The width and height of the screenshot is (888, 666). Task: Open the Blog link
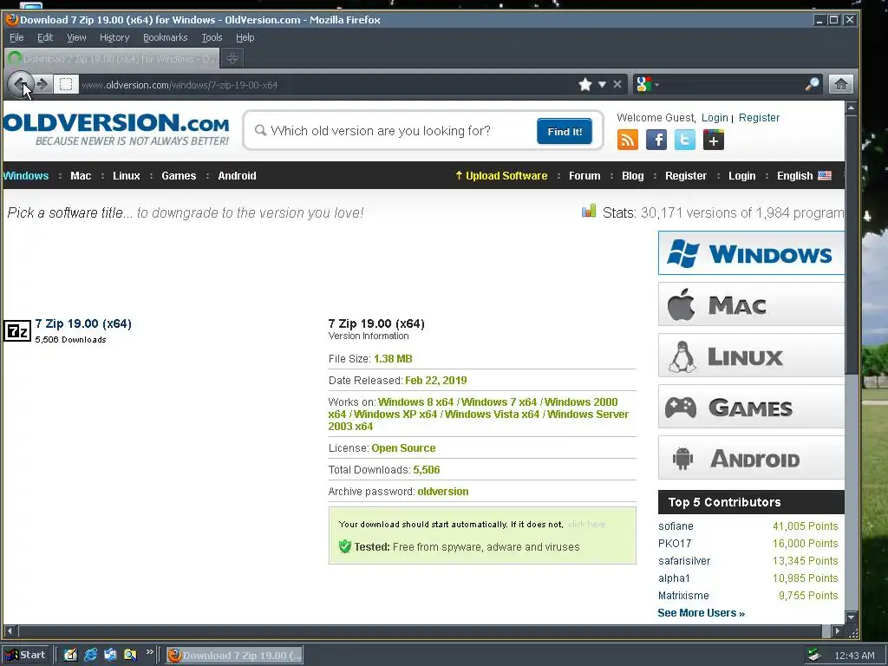coord(632,175)
